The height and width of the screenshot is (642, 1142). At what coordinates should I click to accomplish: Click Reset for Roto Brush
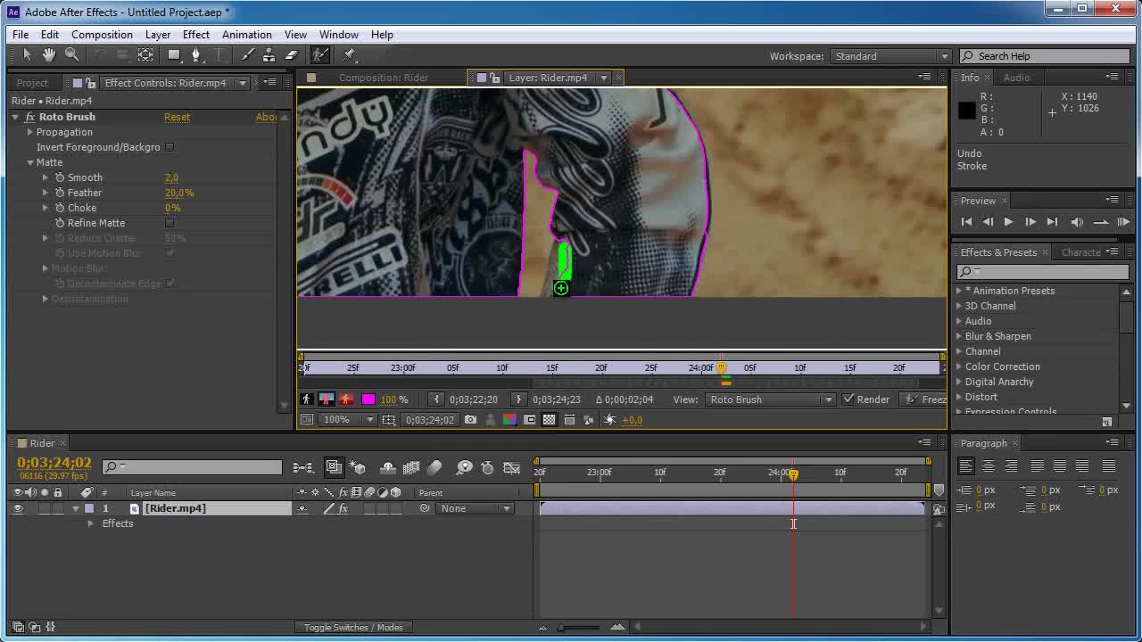coord(177,117)
